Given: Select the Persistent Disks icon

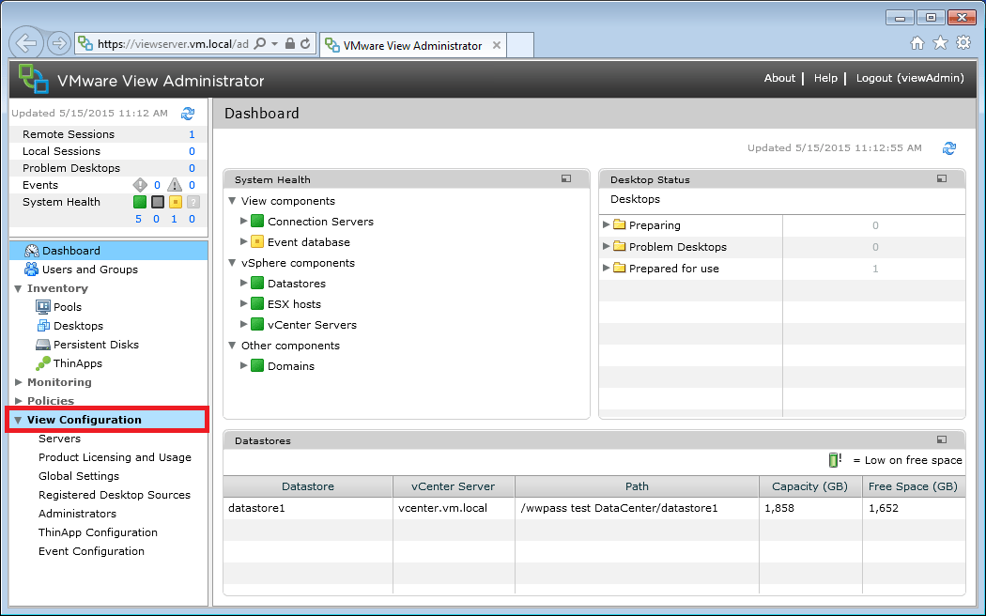Looking at the screenshot, I should [42, 344].
